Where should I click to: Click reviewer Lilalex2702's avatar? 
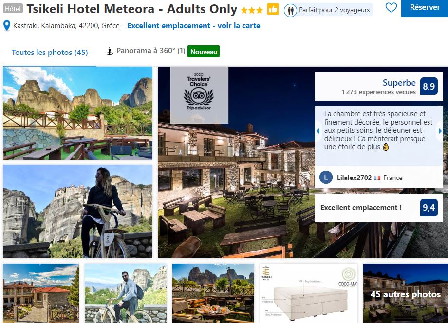pos(326,178)
